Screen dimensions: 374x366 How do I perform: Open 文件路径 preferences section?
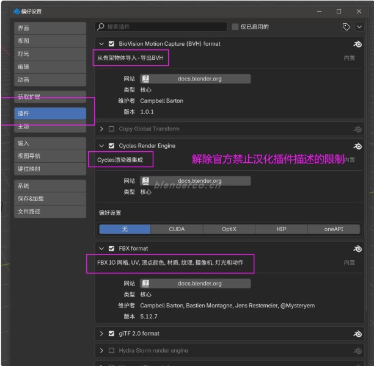50,212
